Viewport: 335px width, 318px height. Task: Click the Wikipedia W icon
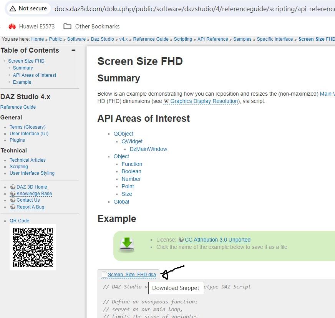tap(166, 101)
